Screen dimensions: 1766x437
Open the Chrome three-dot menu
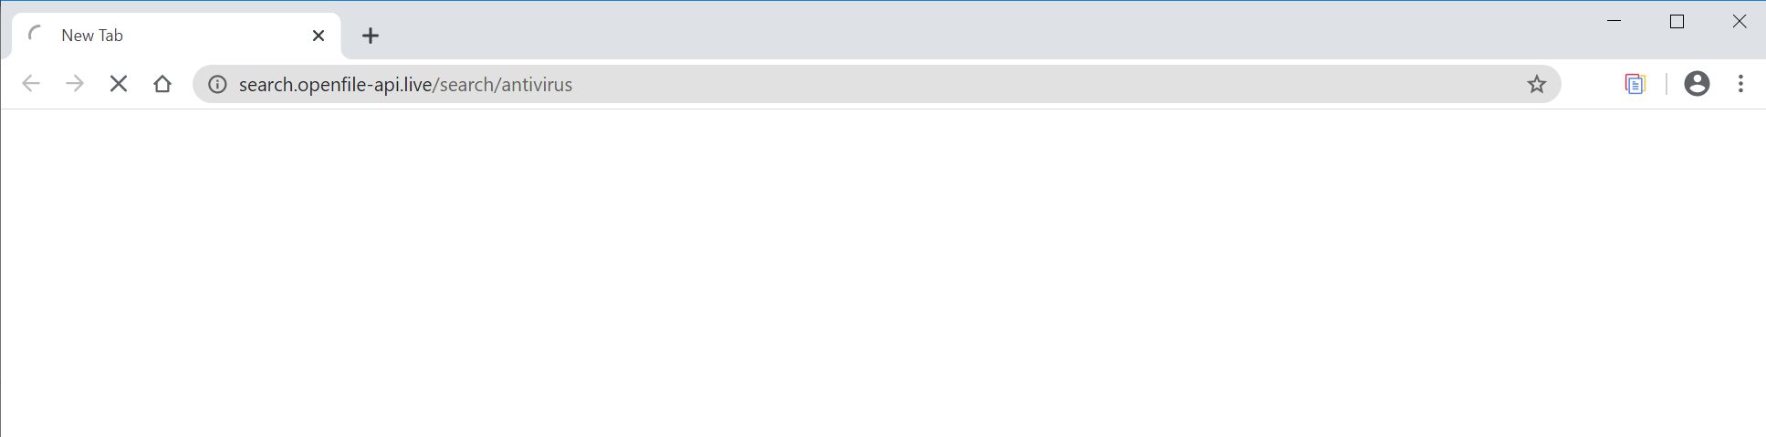pyautogui.click(x=1740, y=84)
